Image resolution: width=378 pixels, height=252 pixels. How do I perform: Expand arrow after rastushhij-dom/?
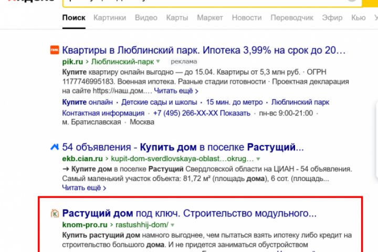pyautogui.click(x=172, y=225)
